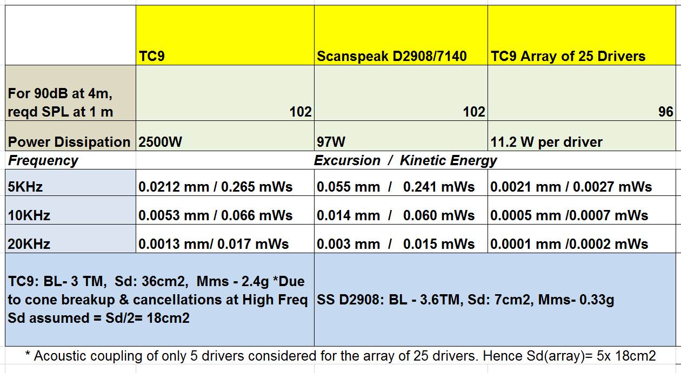Select cell '0.003 mm / 0.015 mWs'
The height and width of the screenshot is (373, 681).
pos(401,239)
